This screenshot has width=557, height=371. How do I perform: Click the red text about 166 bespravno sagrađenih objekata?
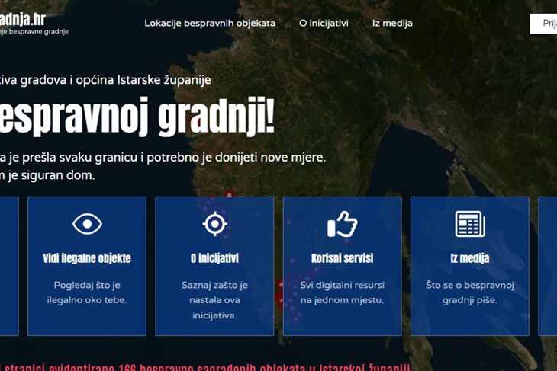click(x=205, y=367)
